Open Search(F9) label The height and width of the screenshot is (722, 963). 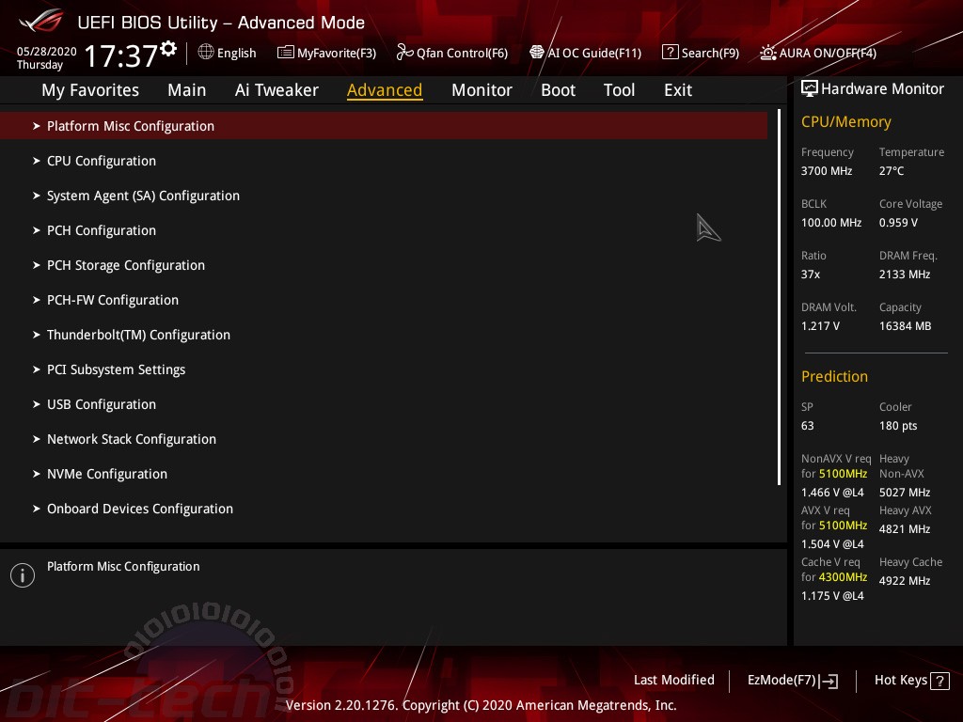(711, 53)
